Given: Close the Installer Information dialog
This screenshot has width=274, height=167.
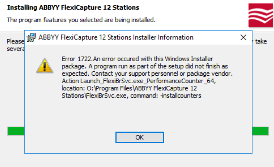Looking at the screenshot, I should pyautogui.click(x=243, y=37).
